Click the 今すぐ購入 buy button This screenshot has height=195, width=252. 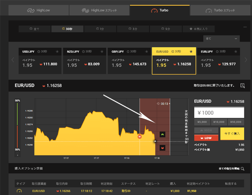click(232, 134)
